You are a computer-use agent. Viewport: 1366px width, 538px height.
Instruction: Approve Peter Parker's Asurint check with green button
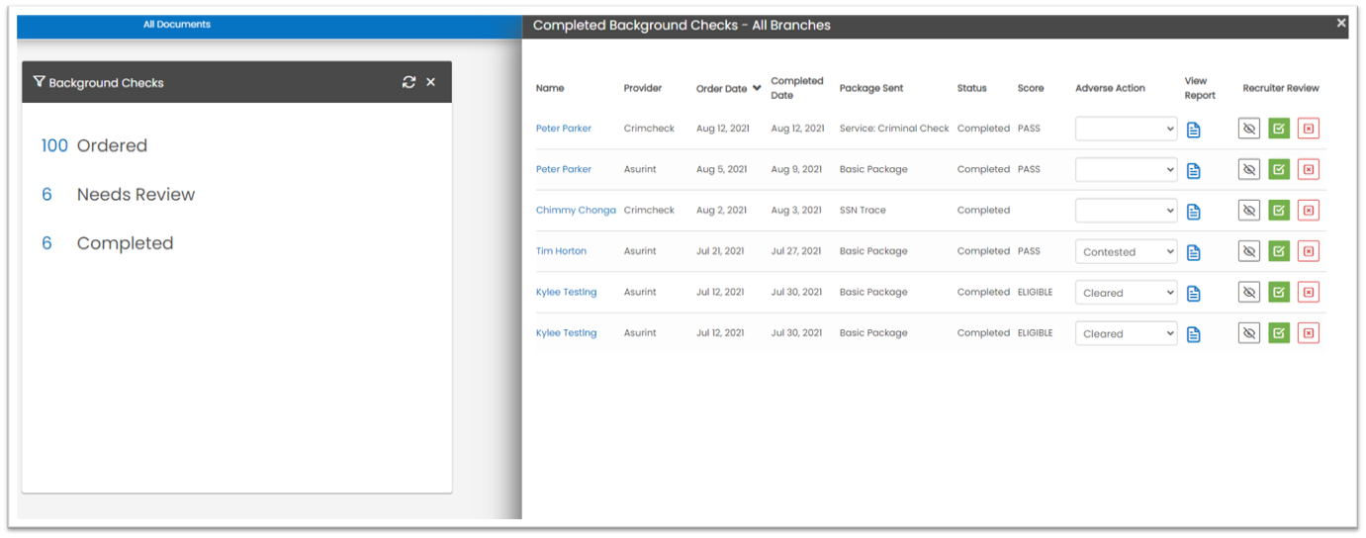click(1279, 170)
